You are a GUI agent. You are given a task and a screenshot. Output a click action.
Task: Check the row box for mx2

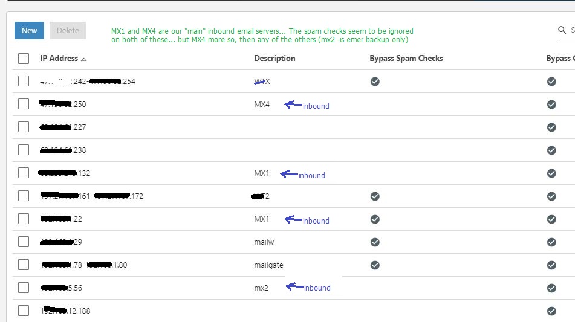24,288
